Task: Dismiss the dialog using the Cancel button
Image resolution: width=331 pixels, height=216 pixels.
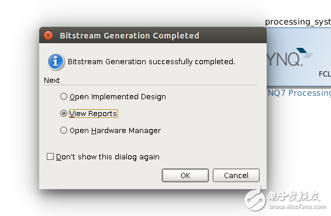Action: (x=236, y=175)
